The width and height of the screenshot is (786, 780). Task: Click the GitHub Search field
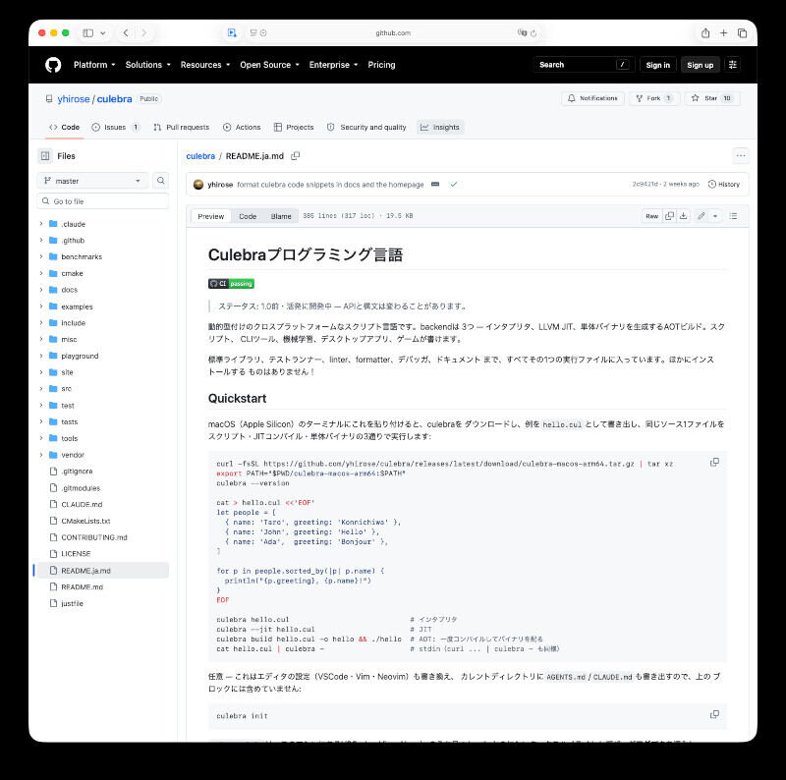tap(584, 65)
